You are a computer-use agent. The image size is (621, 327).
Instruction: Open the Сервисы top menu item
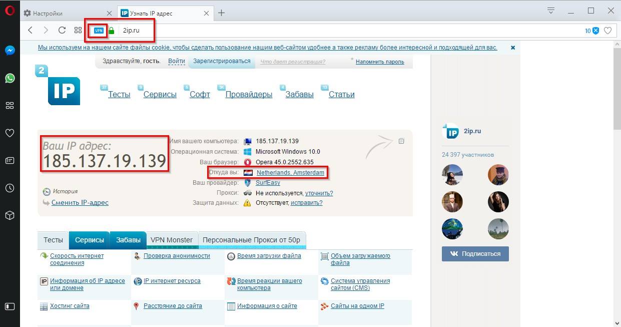(x=160, y=94)
